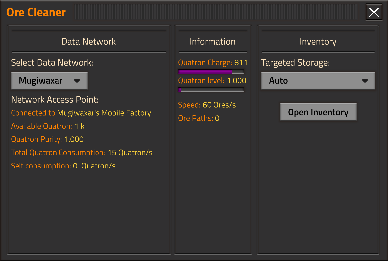
Task: Click the Quatron Charge progress bar
Action: (x=211, y=71)
